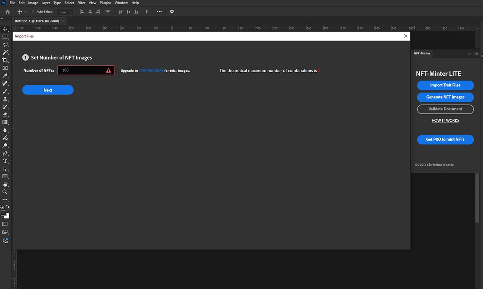
Task: Align top edges in options bar
Action: (x=121, y=12)
